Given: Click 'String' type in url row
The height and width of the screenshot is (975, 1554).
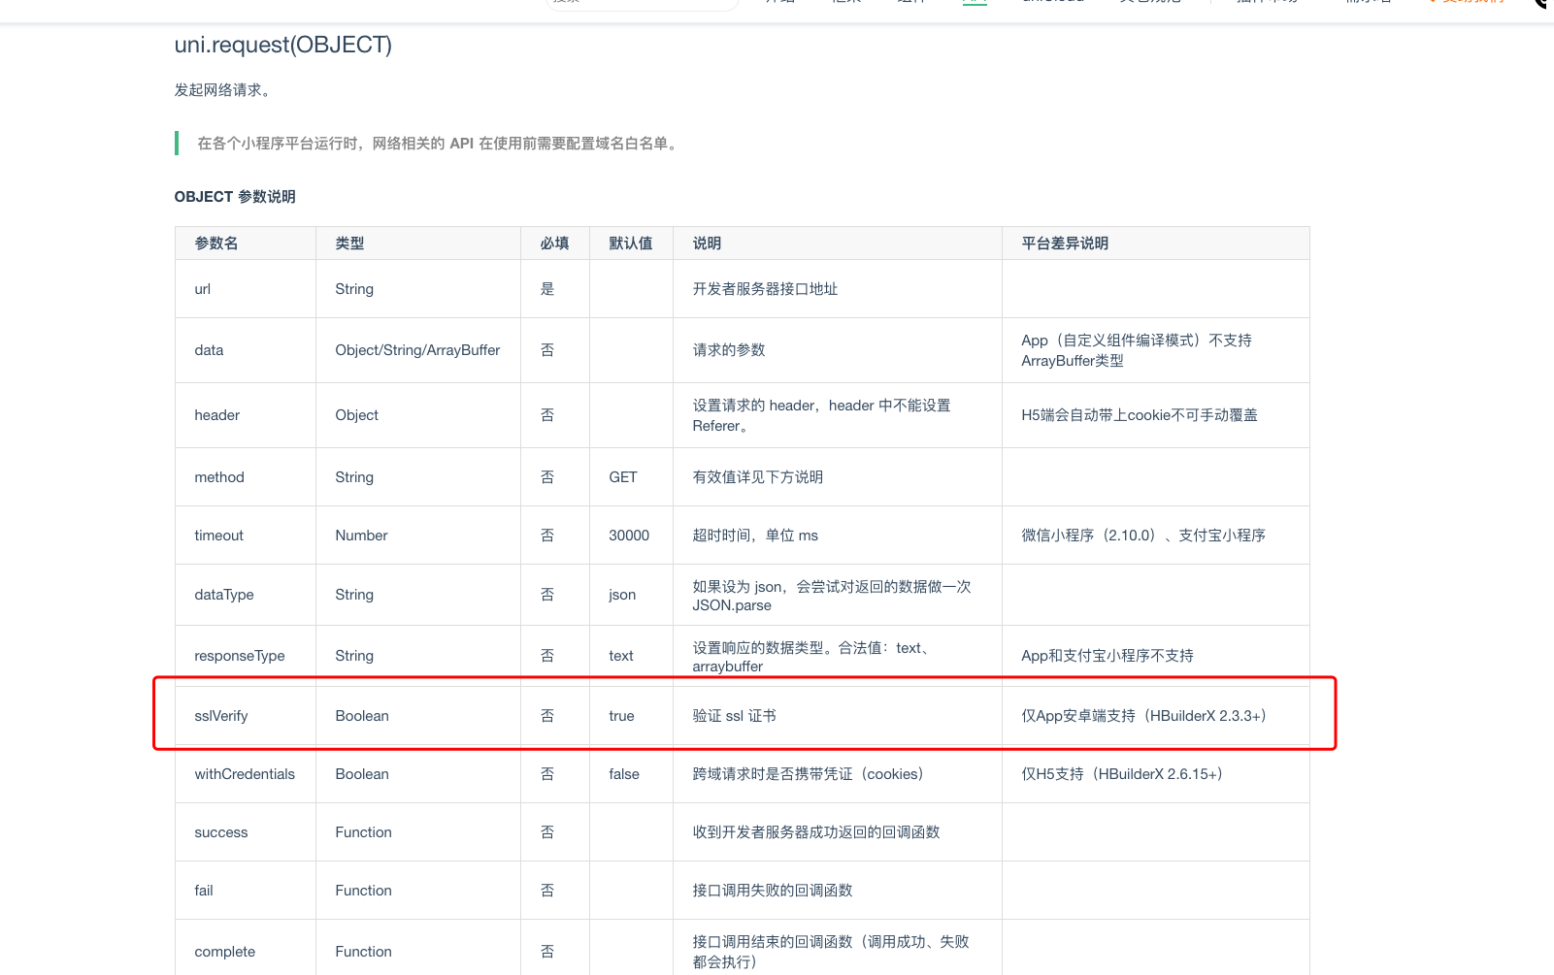Looking at the screenshot, I should [x=354, y=289].
